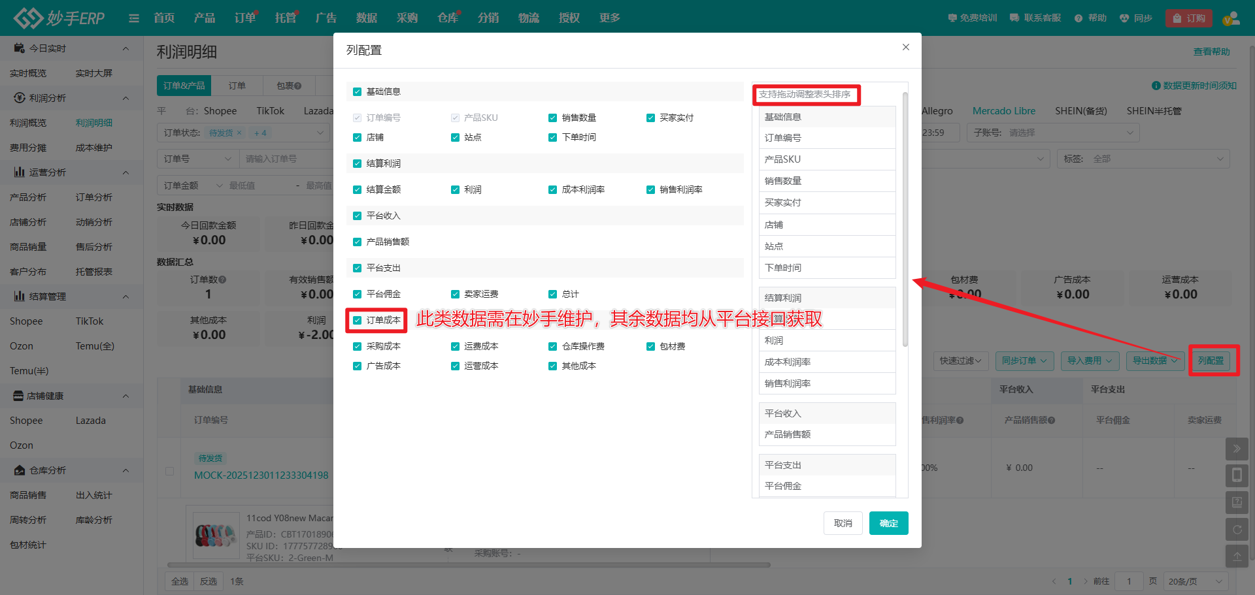1255x595 pixels.
Task: Uncheck the 订单成本 group checkbox
Action: pos(357,321)
